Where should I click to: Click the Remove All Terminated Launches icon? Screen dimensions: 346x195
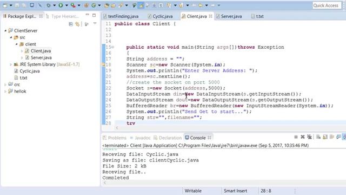click(x=309, y=137)
